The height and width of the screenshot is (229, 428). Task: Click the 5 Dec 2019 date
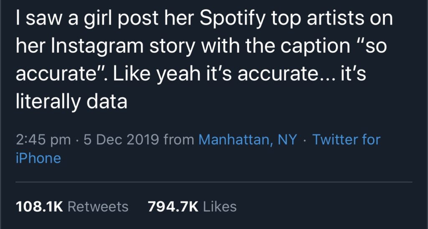121,139
